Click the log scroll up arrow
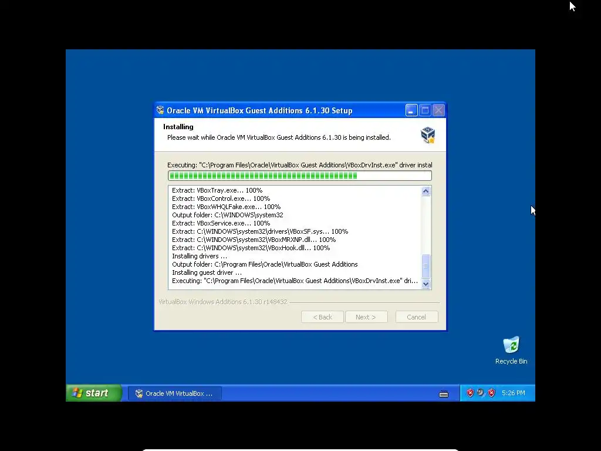The width and height of the screenshot is (601, 451). pyautogui.click(x=426, y=191)
